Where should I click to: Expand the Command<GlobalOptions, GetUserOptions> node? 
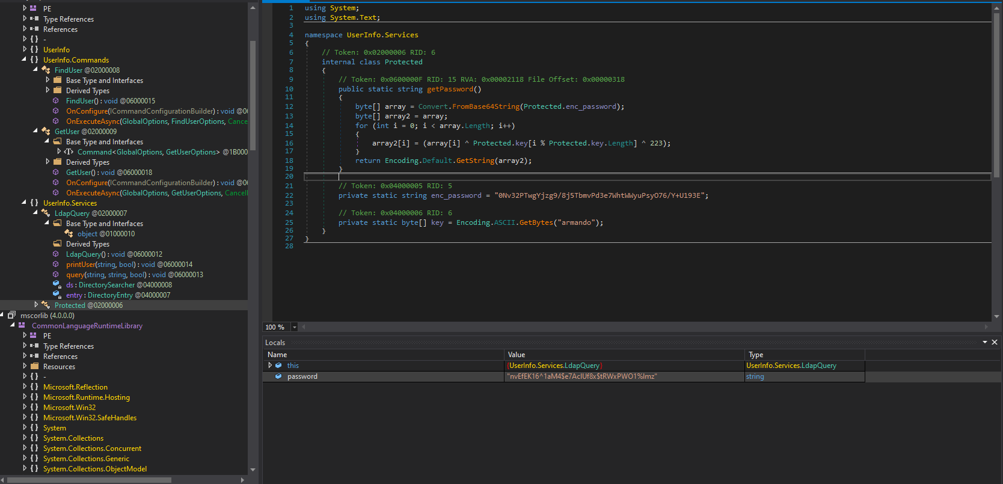click(58, 152)
